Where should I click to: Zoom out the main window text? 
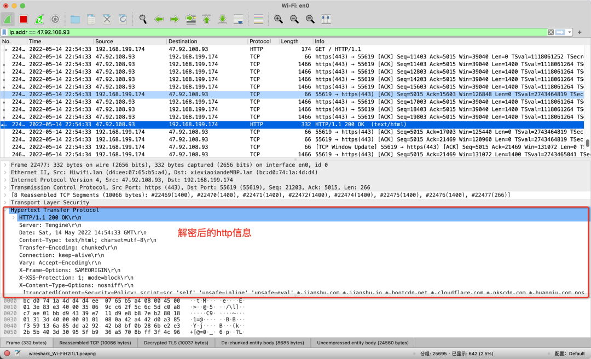tap(294, 19)
